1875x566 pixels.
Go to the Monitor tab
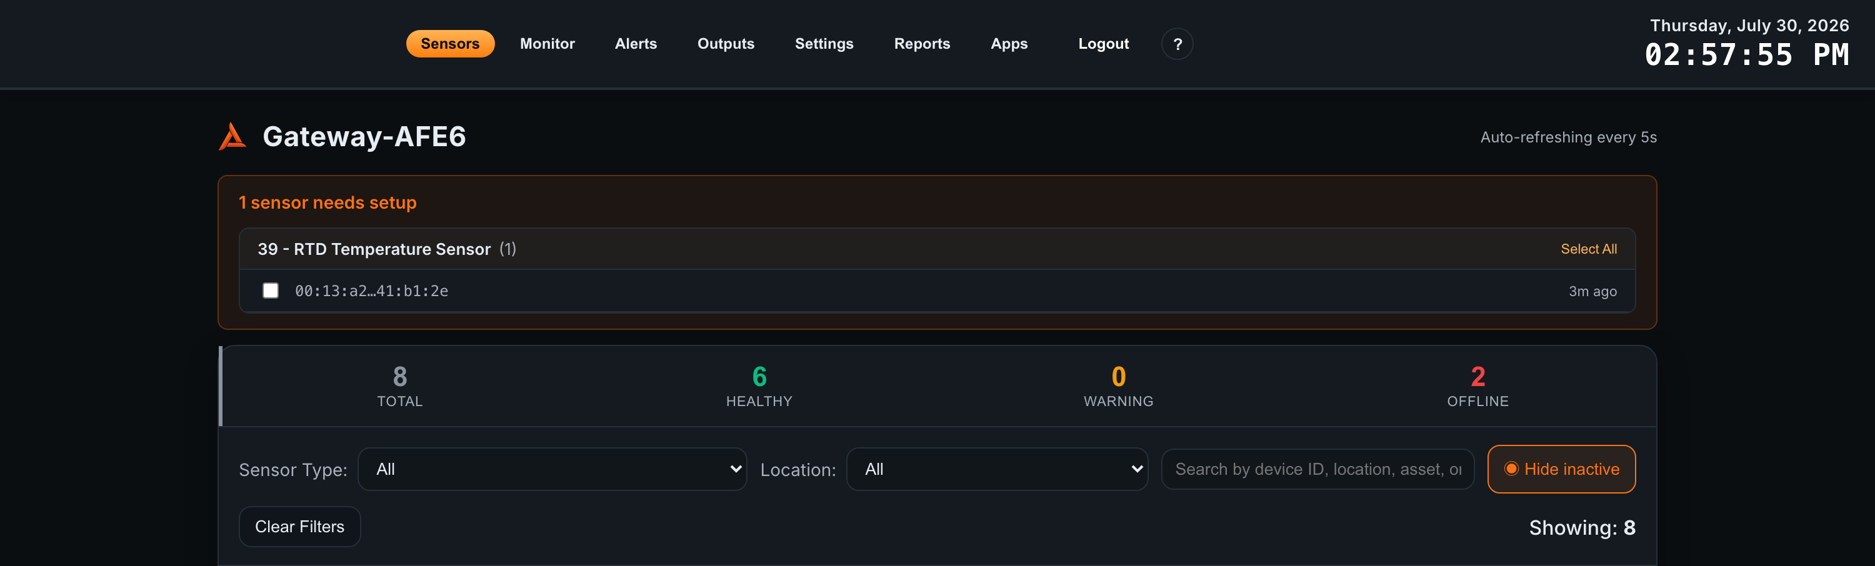[547, 44]
